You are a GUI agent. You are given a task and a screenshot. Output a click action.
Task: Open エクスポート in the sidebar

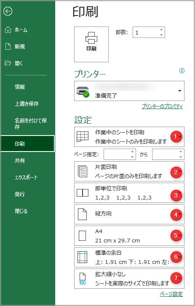click(26, 177)
